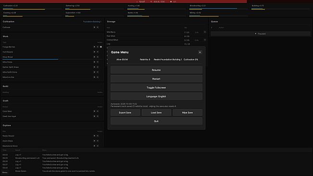
Task: Play the Mine Stone task
Action: pos(94,62)
